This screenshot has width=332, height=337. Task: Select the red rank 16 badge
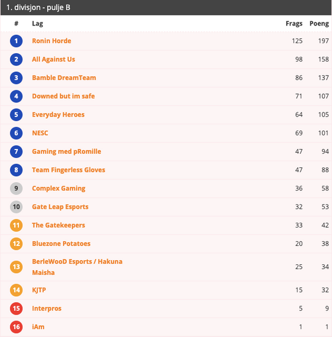pos(17,327)
